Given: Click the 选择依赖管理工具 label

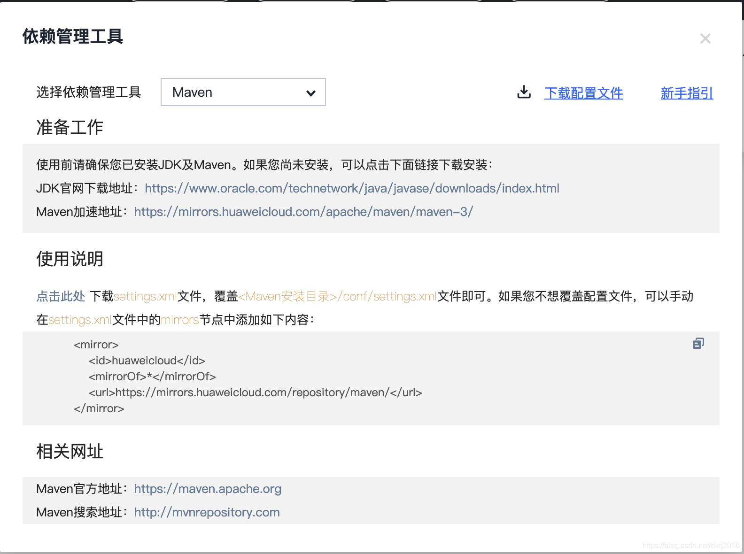Looking at the screenshot, I should (x=89, y=92).
